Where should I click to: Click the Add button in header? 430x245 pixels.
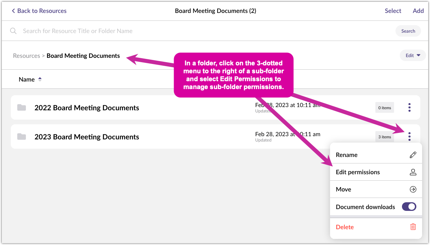pyautogui.click(x=418, y=11)
